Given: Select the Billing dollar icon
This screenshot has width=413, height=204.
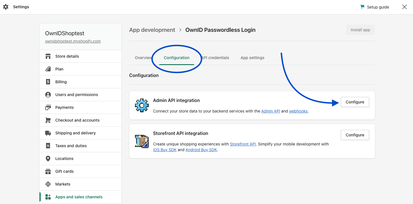Looking at the screenshot, I should (x=48, y=82).
